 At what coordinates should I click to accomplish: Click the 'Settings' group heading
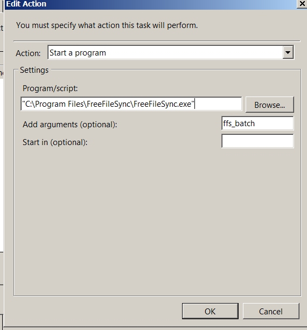pos(34,70)
